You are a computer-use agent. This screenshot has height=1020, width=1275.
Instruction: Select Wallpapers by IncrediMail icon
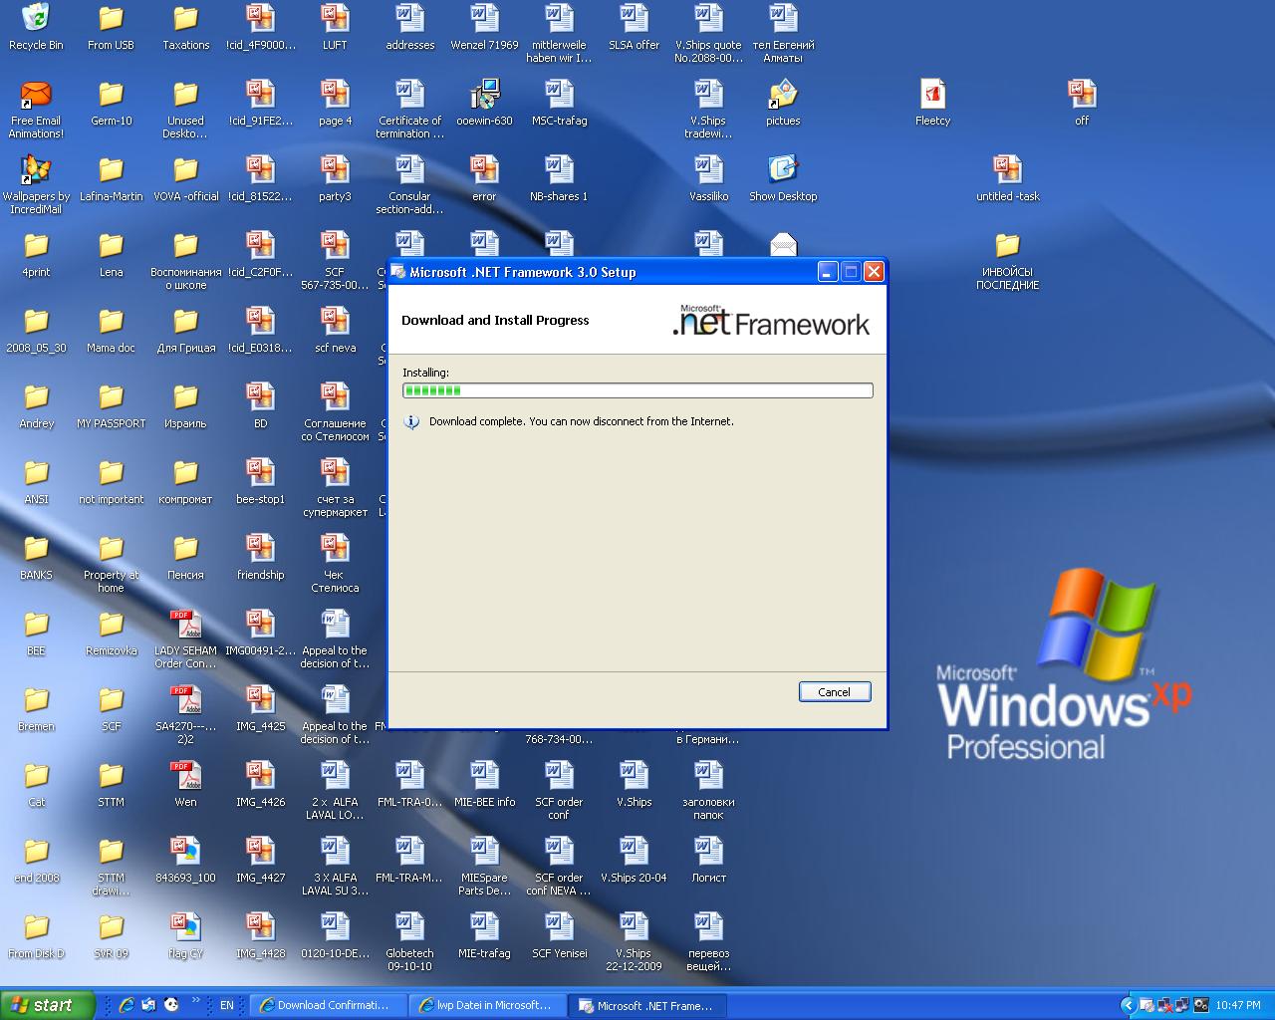pos(36,184)
